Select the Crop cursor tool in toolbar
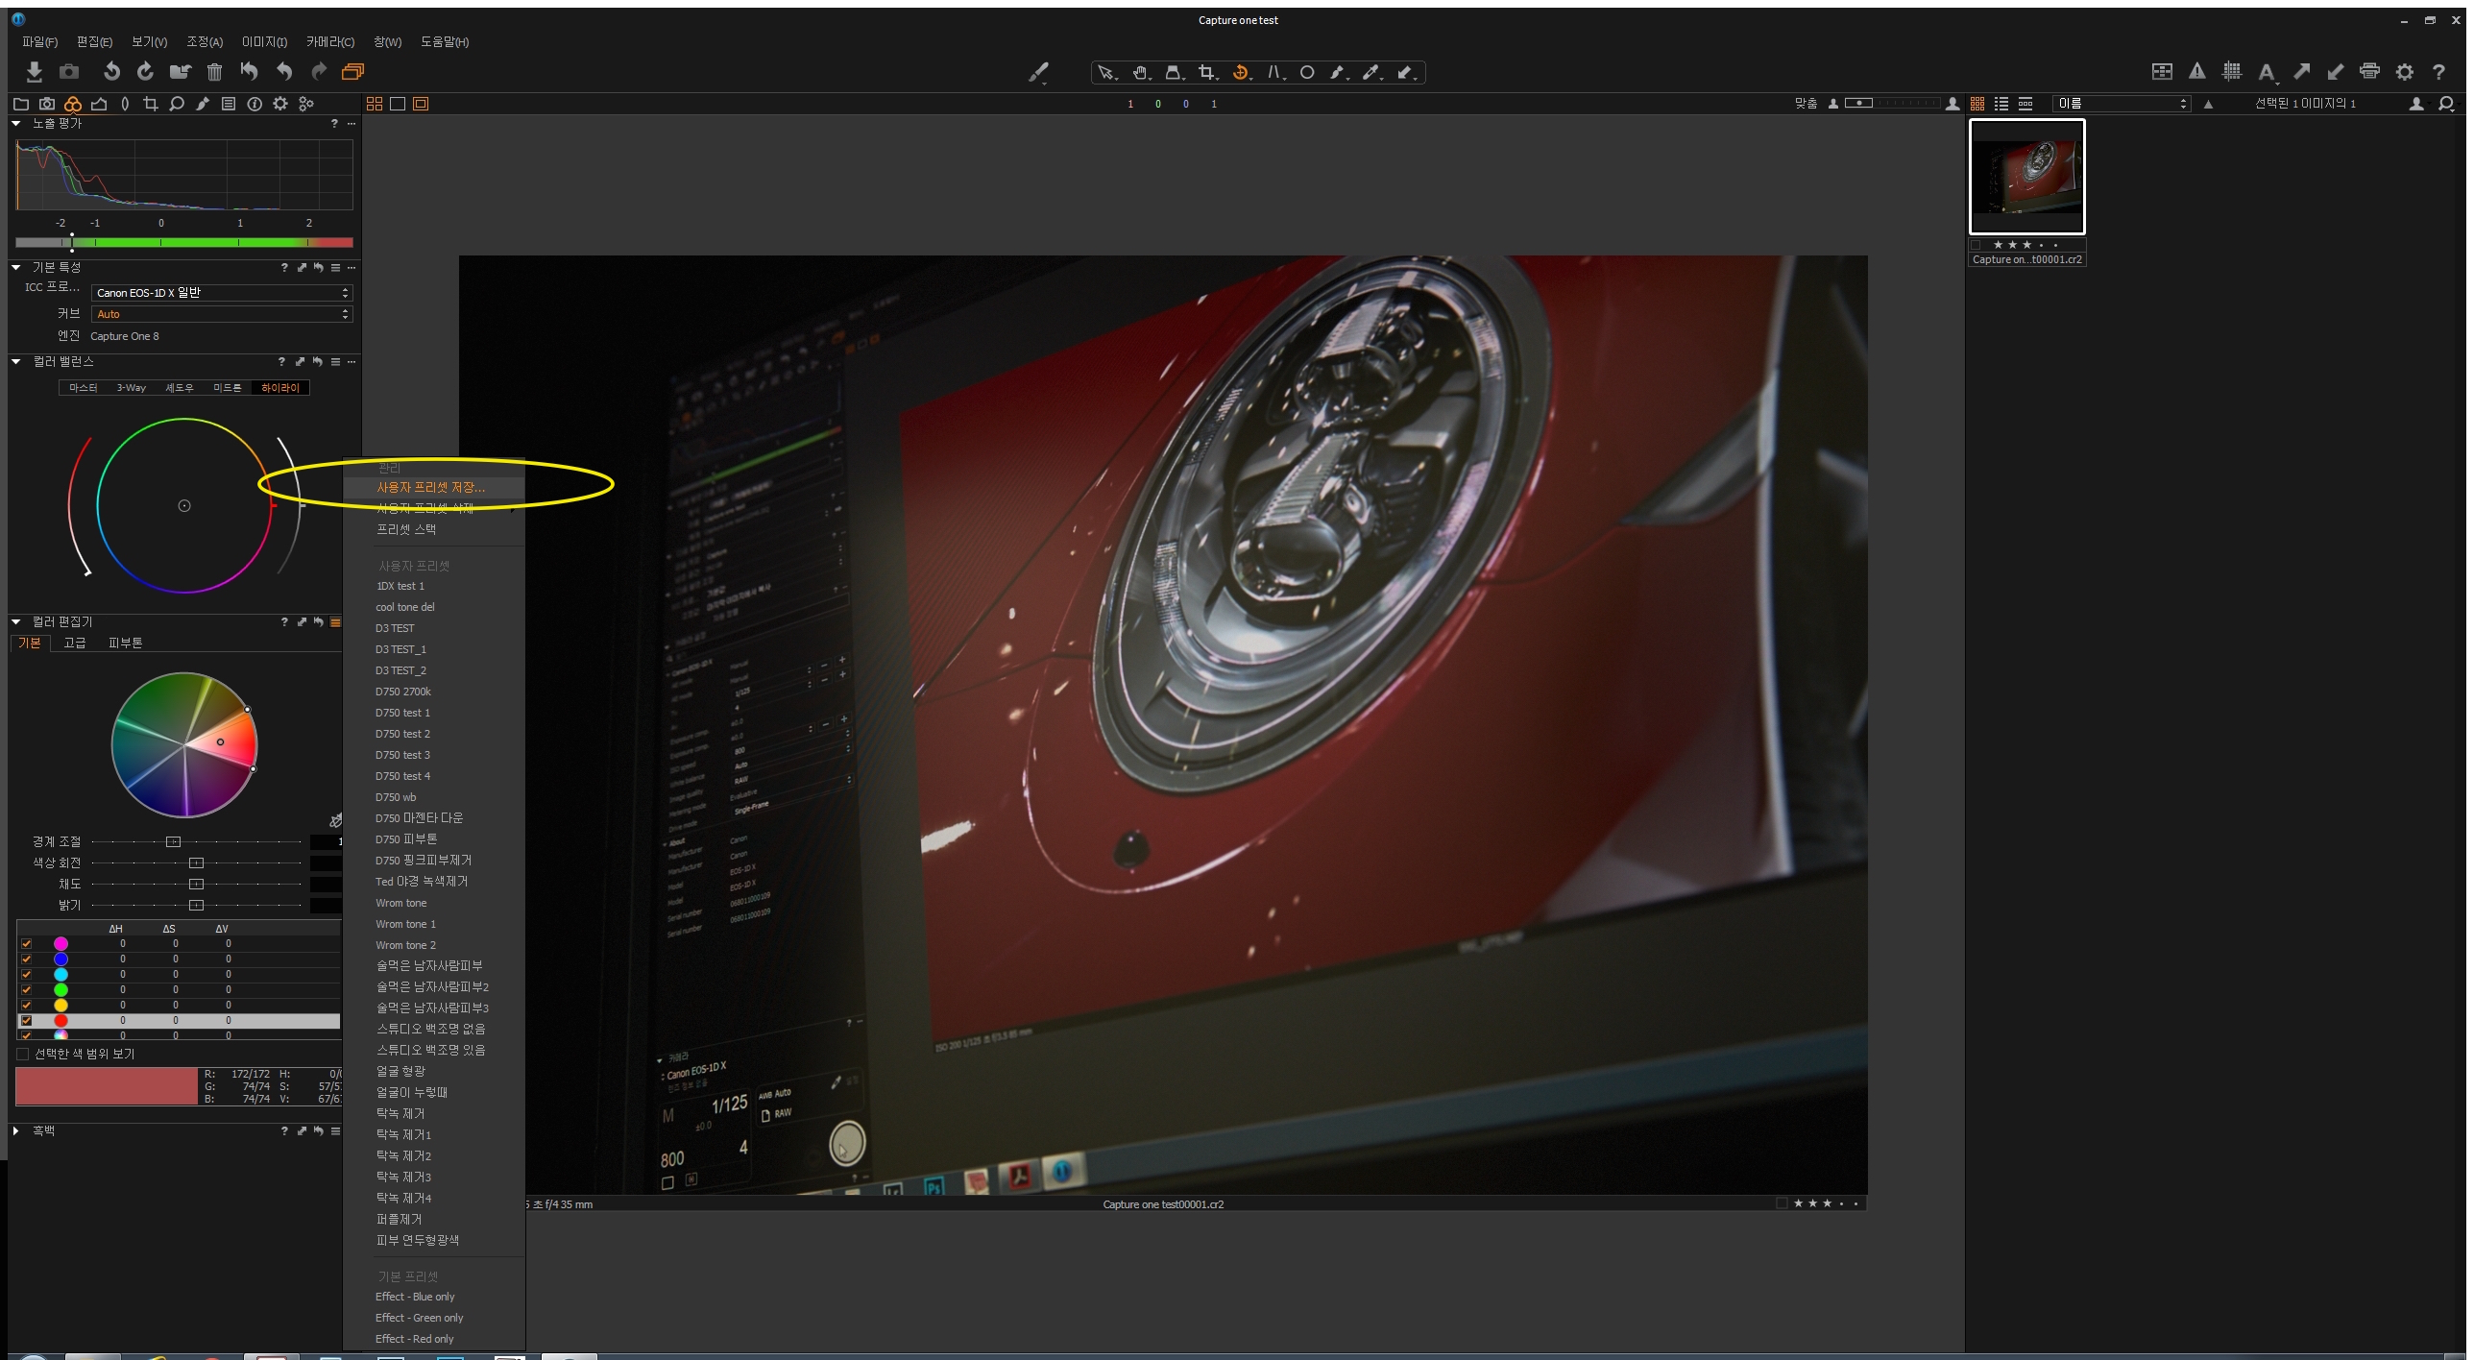 pos(1206,73)
